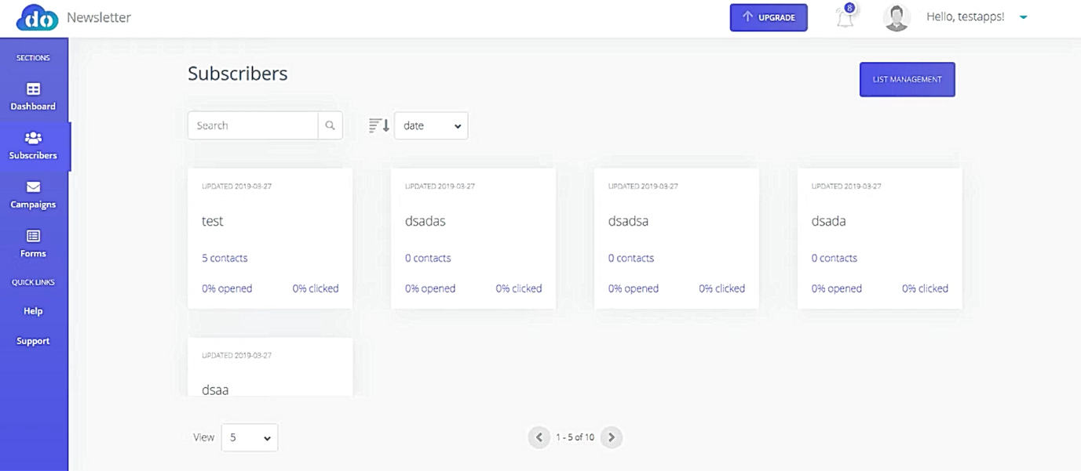Open the Support quick link

click(33, 341)
